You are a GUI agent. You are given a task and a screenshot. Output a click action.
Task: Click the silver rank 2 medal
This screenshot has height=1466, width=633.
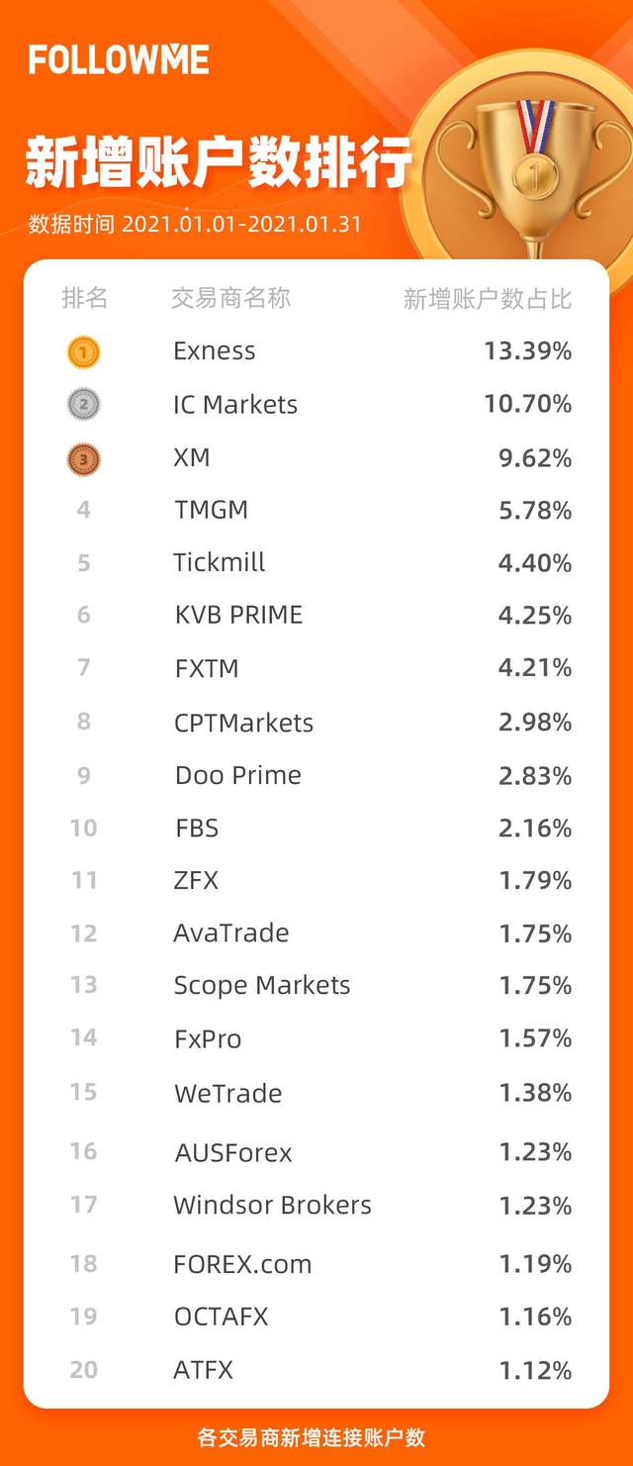tap(83, 404)
